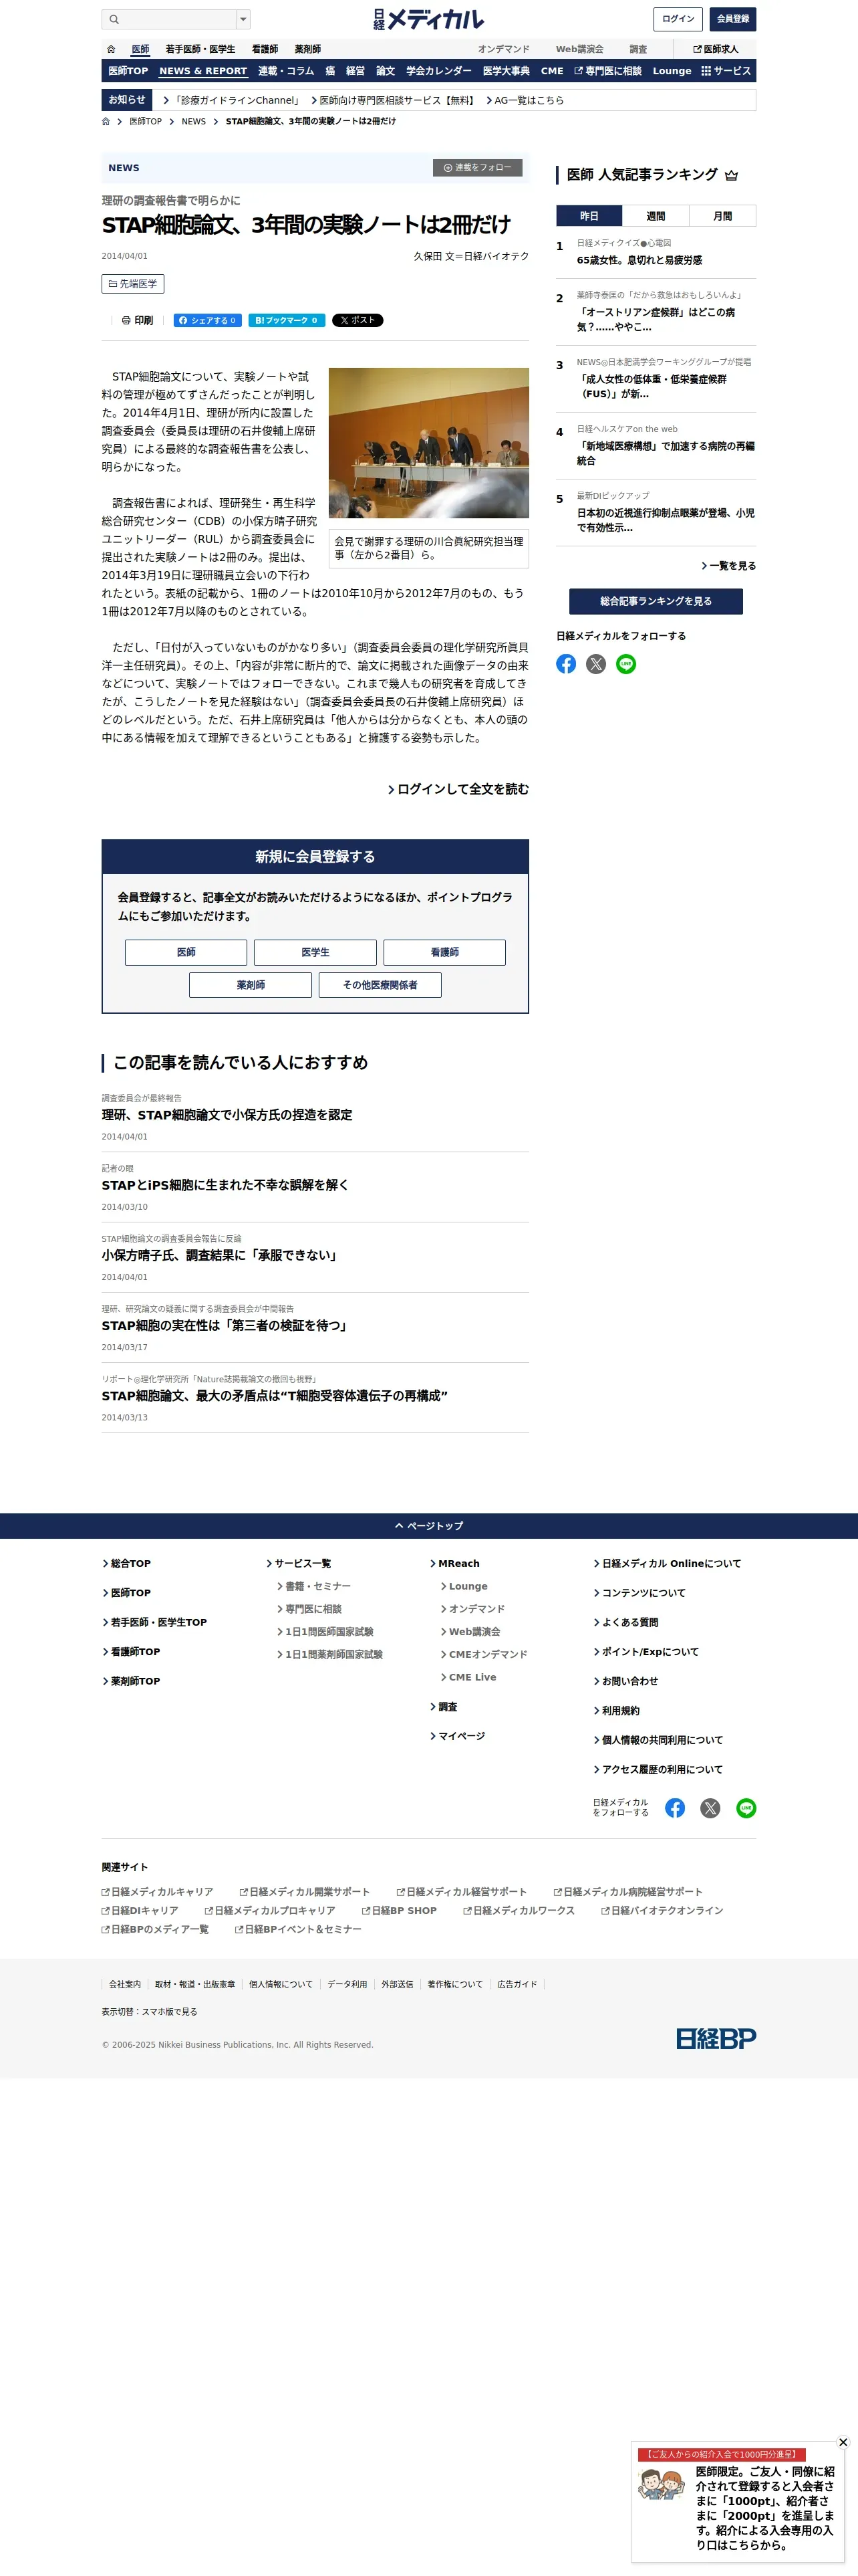Open footer 利用規約 link
The width and height of the screenshot is (858, 2576).
pyautogui.click(x=616, y=1711)
